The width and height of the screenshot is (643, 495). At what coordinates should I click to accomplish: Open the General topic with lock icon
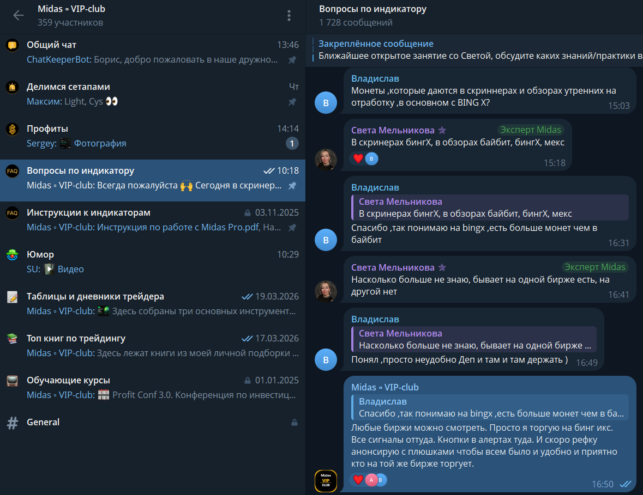153,423
